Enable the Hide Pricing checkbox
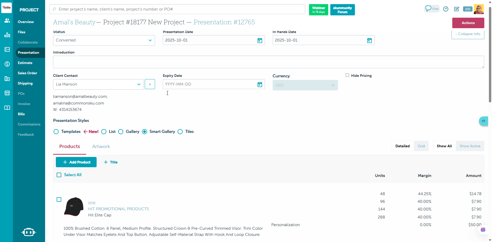 (347, 75)
